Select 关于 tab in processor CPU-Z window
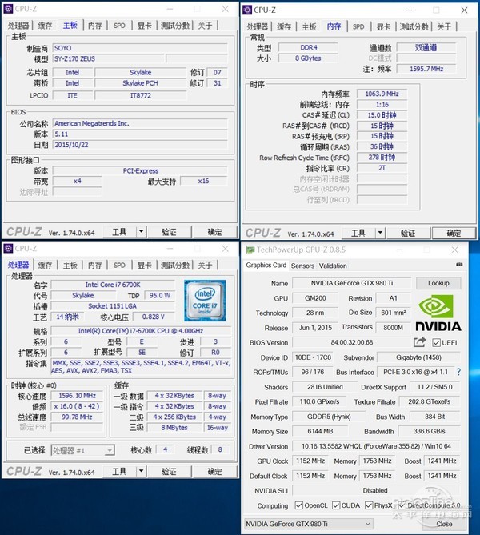Screen dimensions: 480x535 [205, 265]
